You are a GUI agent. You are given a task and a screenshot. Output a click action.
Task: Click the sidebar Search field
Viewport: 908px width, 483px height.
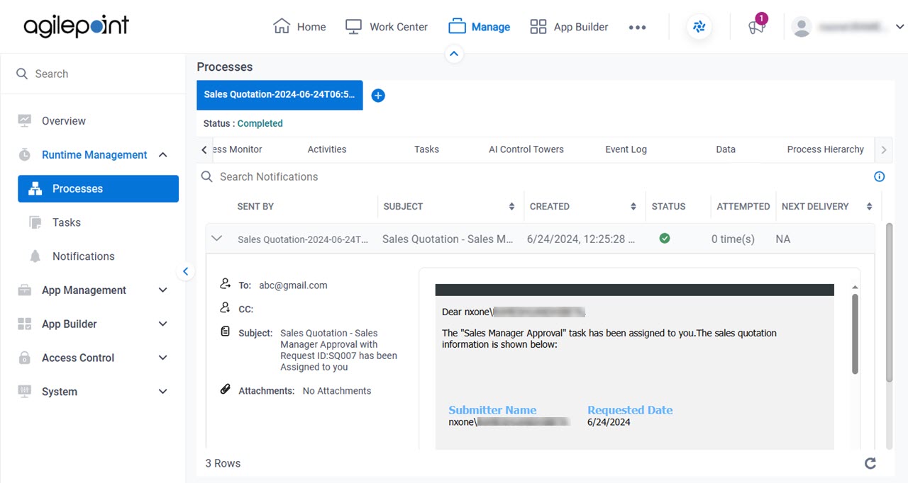coord(92,74)
